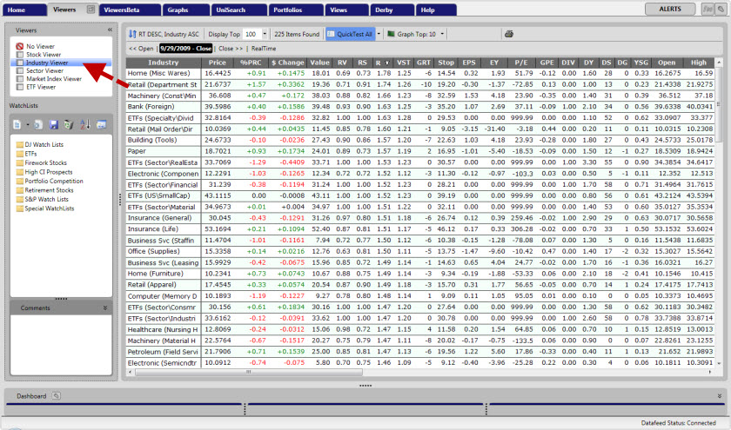Click the new watchlist document icon
The height and width of the screenshot is (430, 731).
click(x=17, y=126)
